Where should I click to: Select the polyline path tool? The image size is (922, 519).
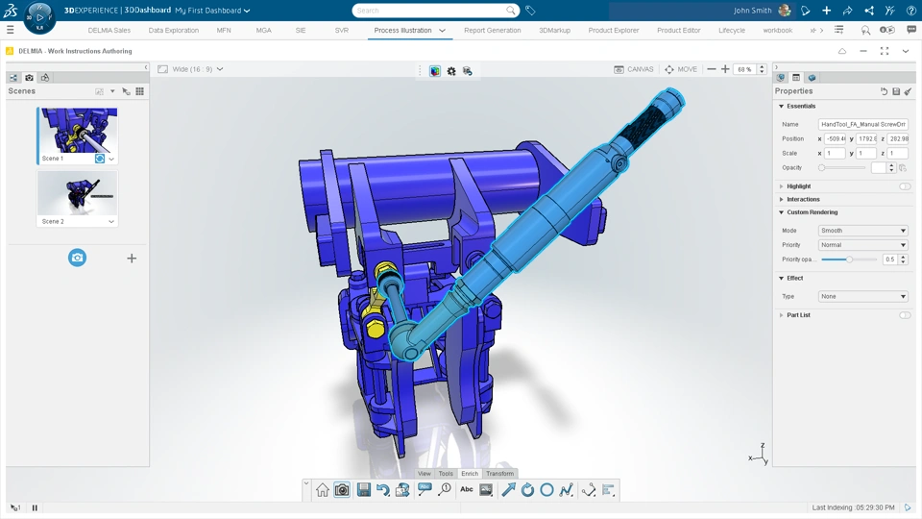click(x=567, y=489)
